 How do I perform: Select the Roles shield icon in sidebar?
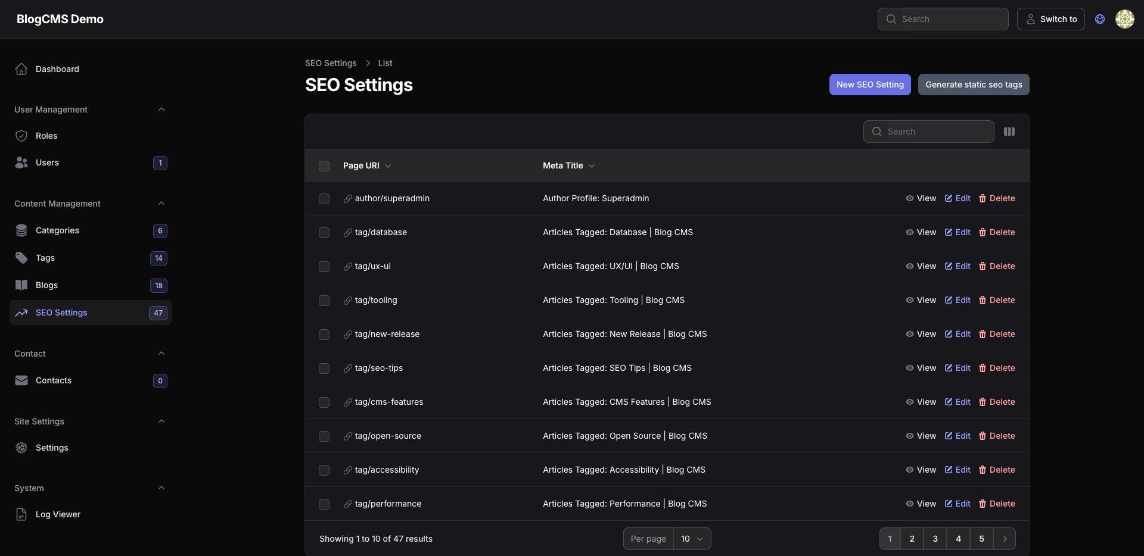coord(21,136)
